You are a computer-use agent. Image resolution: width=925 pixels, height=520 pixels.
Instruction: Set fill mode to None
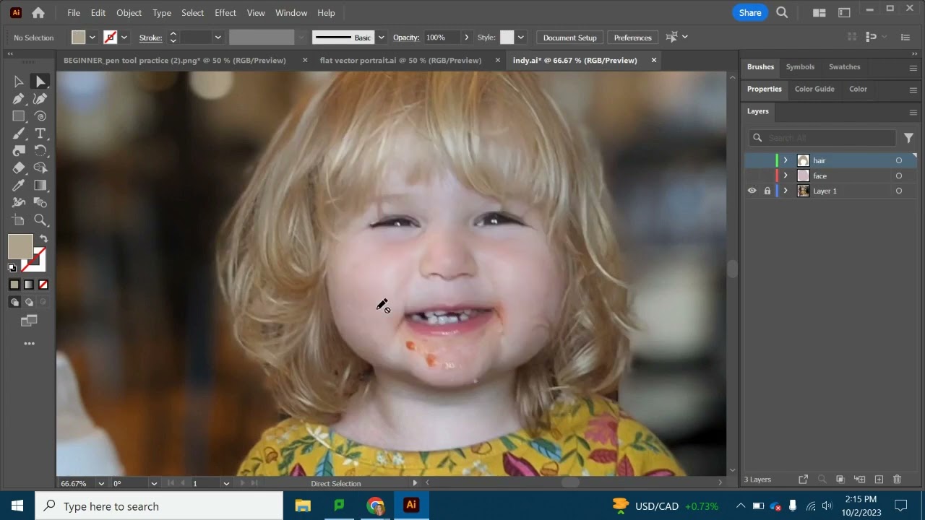[43, 285]
